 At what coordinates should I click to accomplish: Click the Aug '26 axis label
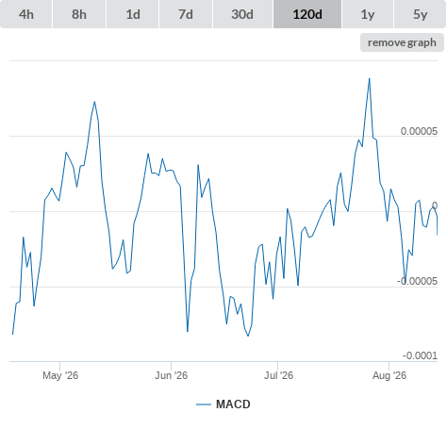pyautogui.click(x=389, y=375)
